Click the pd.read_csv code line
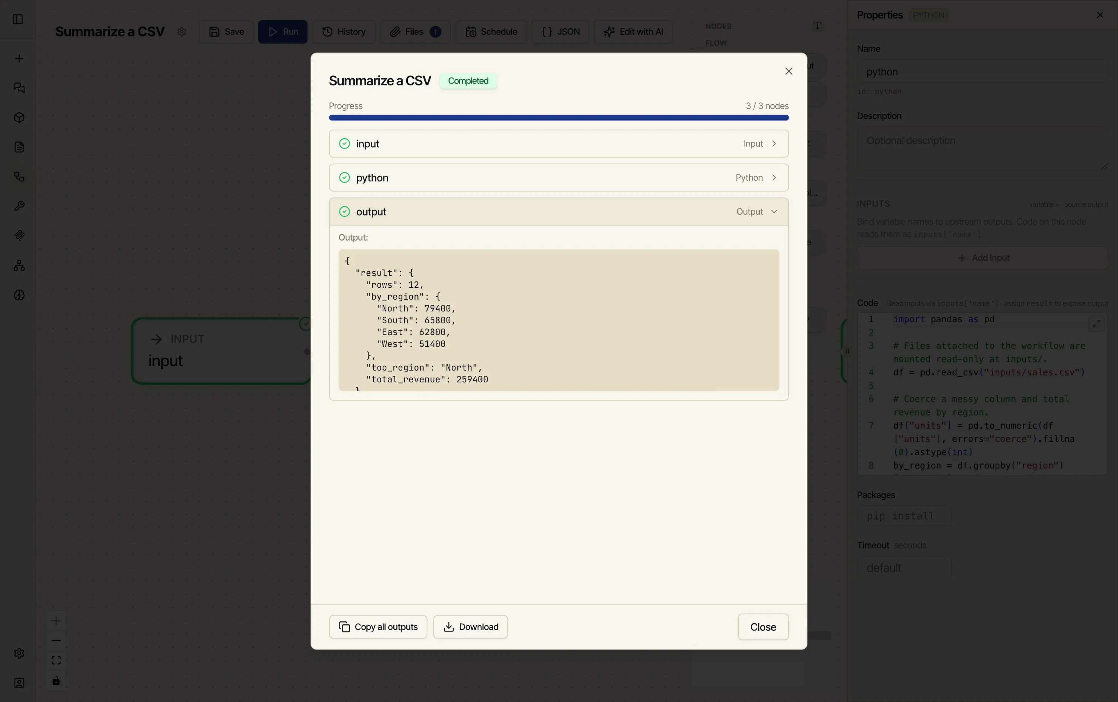Screen dimensions: 1118x702 989,372
